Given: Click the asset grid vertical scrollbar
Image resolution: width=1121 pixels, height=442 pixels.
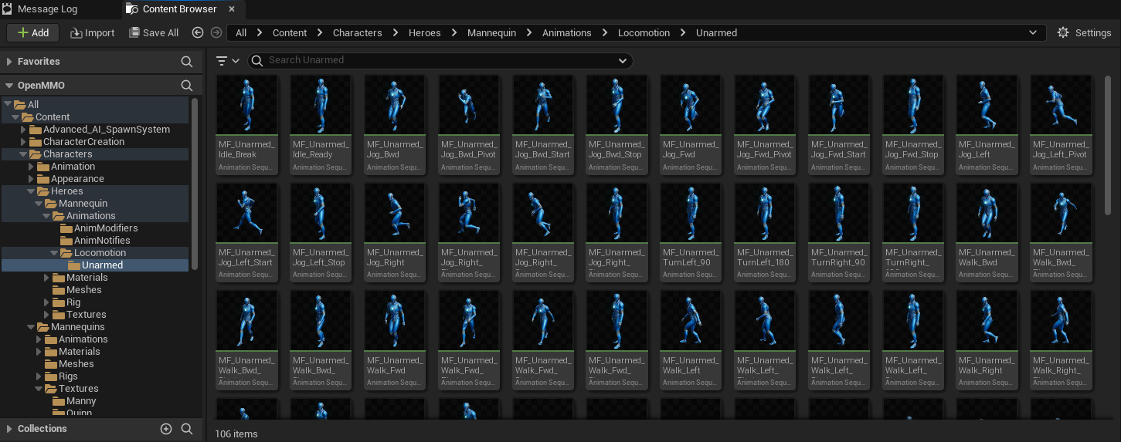Looking at the screenshot, I should (x=1109, y=147).
